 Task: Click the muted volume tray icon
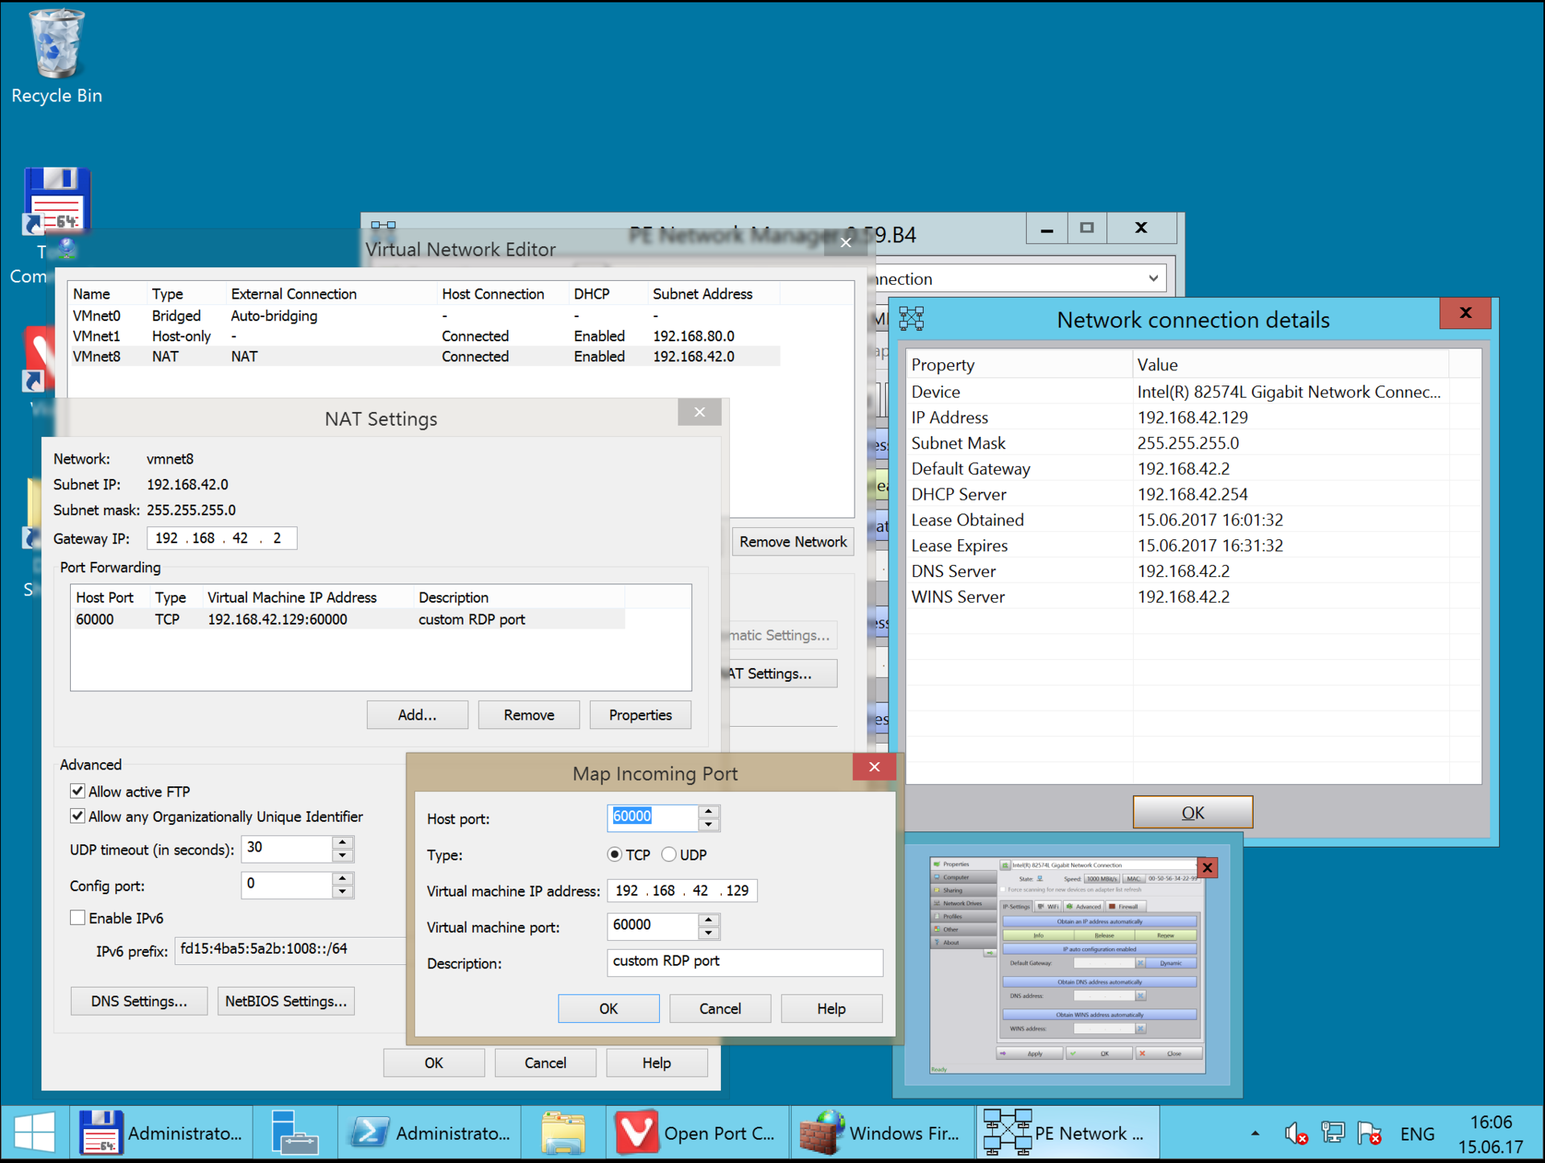[1296, 1133]
